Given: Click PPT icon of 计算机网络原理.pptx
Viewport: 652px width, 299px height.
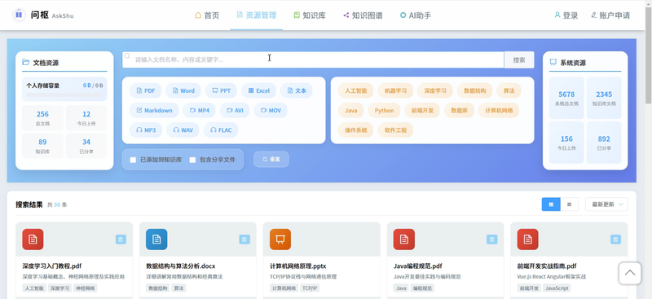Looking at the screenshot, I should click(280, 239).
